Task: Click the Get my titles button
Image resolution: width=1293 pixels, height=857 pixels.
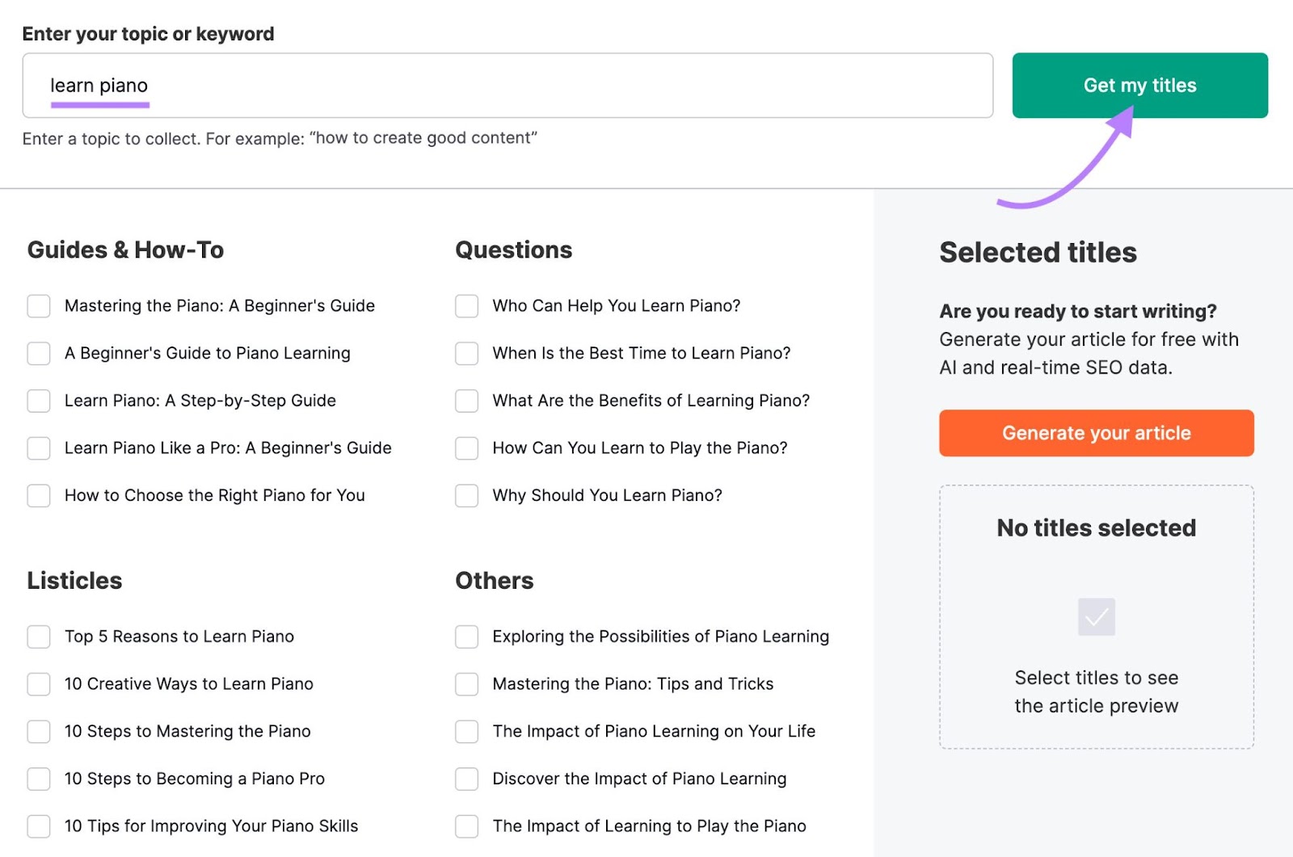Action: [x=1139, y=86]
